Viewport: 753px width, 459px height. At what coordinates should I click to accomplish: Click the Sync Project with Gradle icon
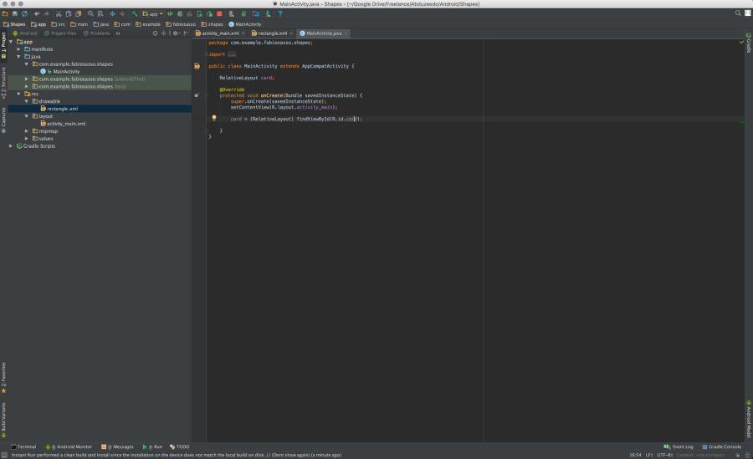(243, 14)
